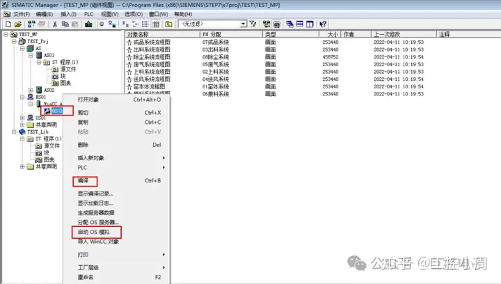Collapse the ES01 station node

pyautogui.click(x=22, y=97)
